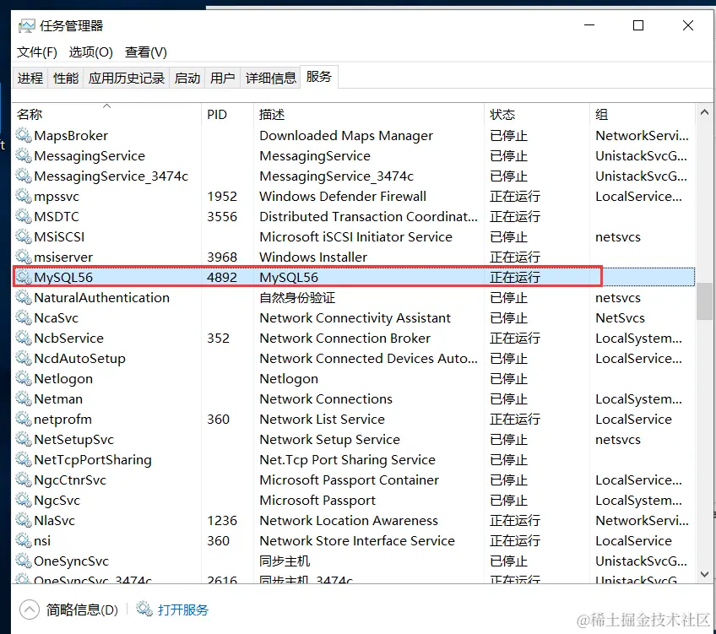Sort services by 名称 column header
Viewport: 716px width, 634px height.
tap(107, 114)
